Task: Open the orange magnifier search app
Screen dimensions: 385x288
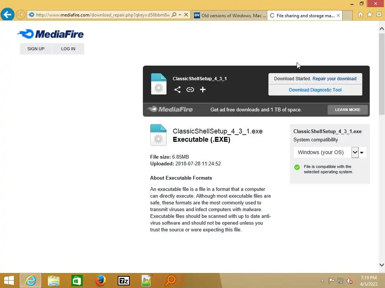Action: (170, 280)
